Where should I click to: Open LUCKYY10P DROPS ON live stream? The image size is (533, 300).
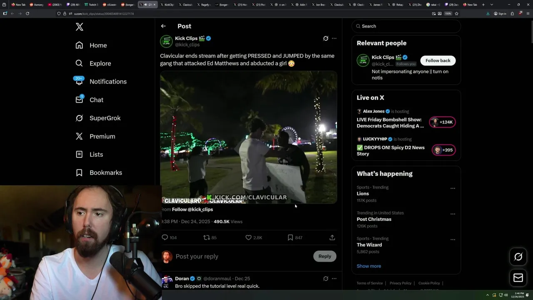pos(391,150)
